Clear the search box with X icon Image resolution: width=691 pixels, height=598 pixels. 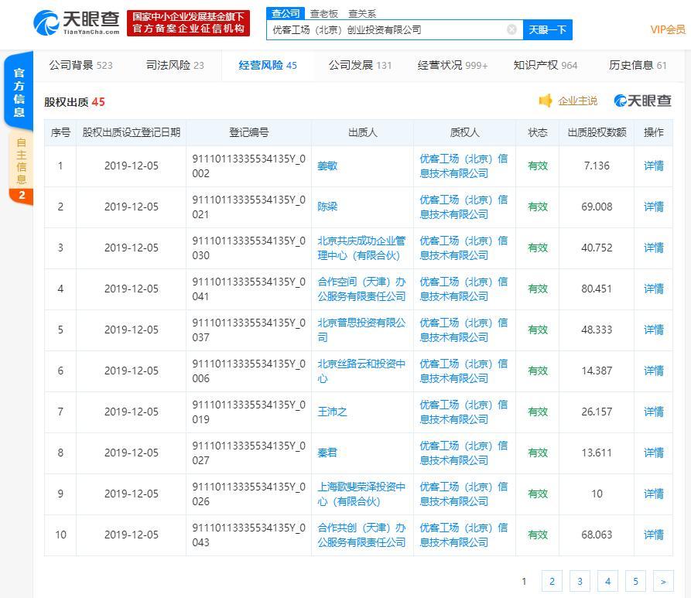point(511,29)
